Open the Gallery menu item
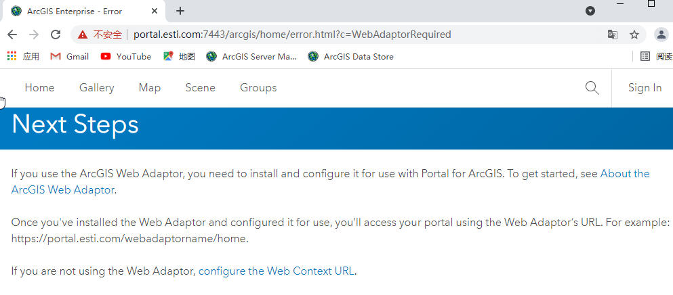This screenshot has height=295, width=673. 96,87
